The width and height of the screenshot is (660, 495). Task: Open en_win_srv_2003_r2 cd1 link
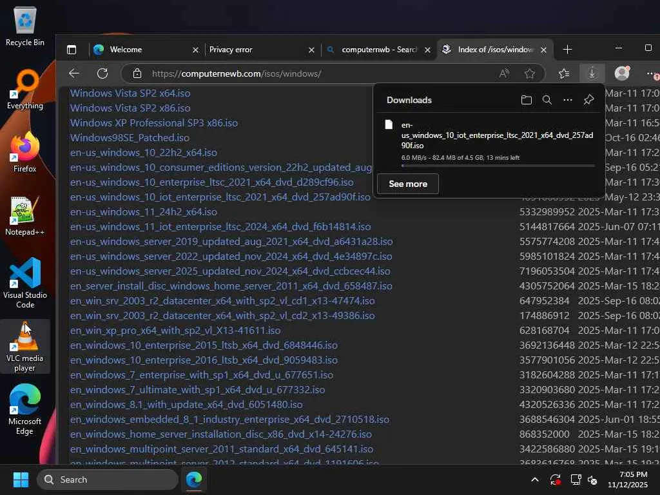point(222,300)
